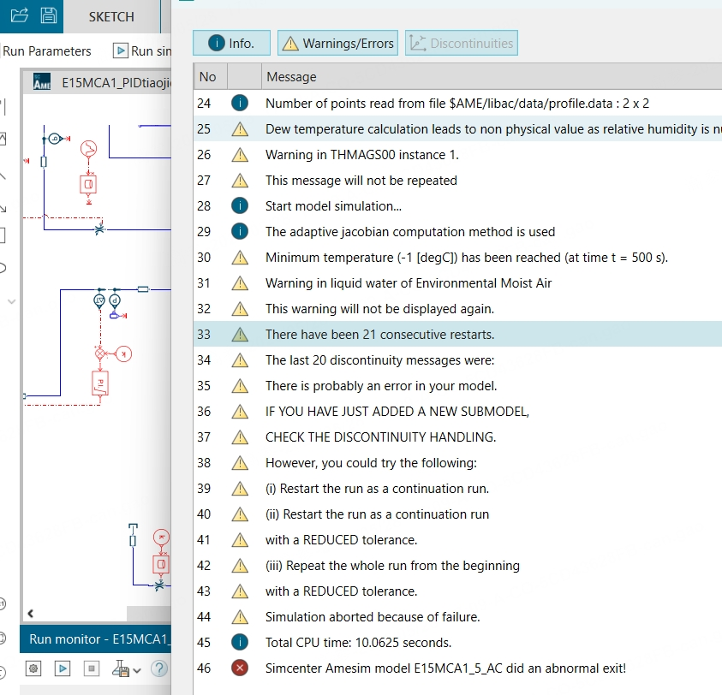This screenshot has width=722, height=695.
Task: Click the Run simulation play icon
Action: click(x=121, y=51)
